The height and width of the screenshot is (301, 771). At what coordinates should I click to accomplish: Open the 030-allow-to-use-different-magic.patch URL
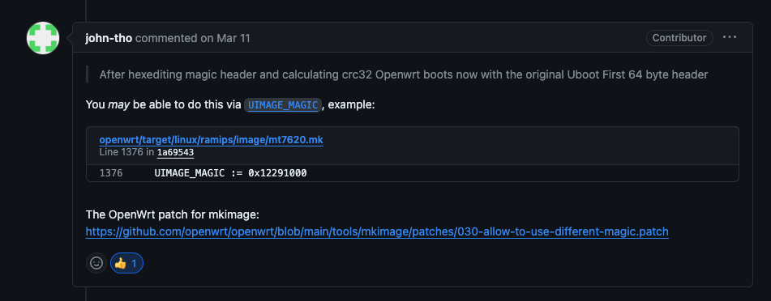pyautogui.click(x=377, y=231)
